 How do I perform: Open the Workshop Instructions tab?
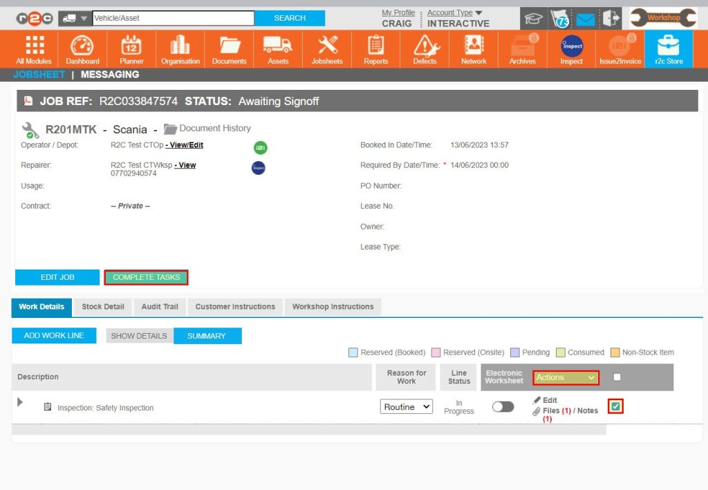[x=333, y=307]
